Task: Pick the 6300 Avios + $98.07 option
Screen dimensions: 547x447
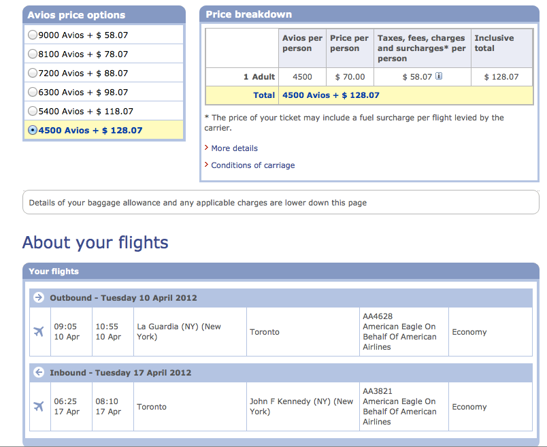Action: tap(33, 92)
